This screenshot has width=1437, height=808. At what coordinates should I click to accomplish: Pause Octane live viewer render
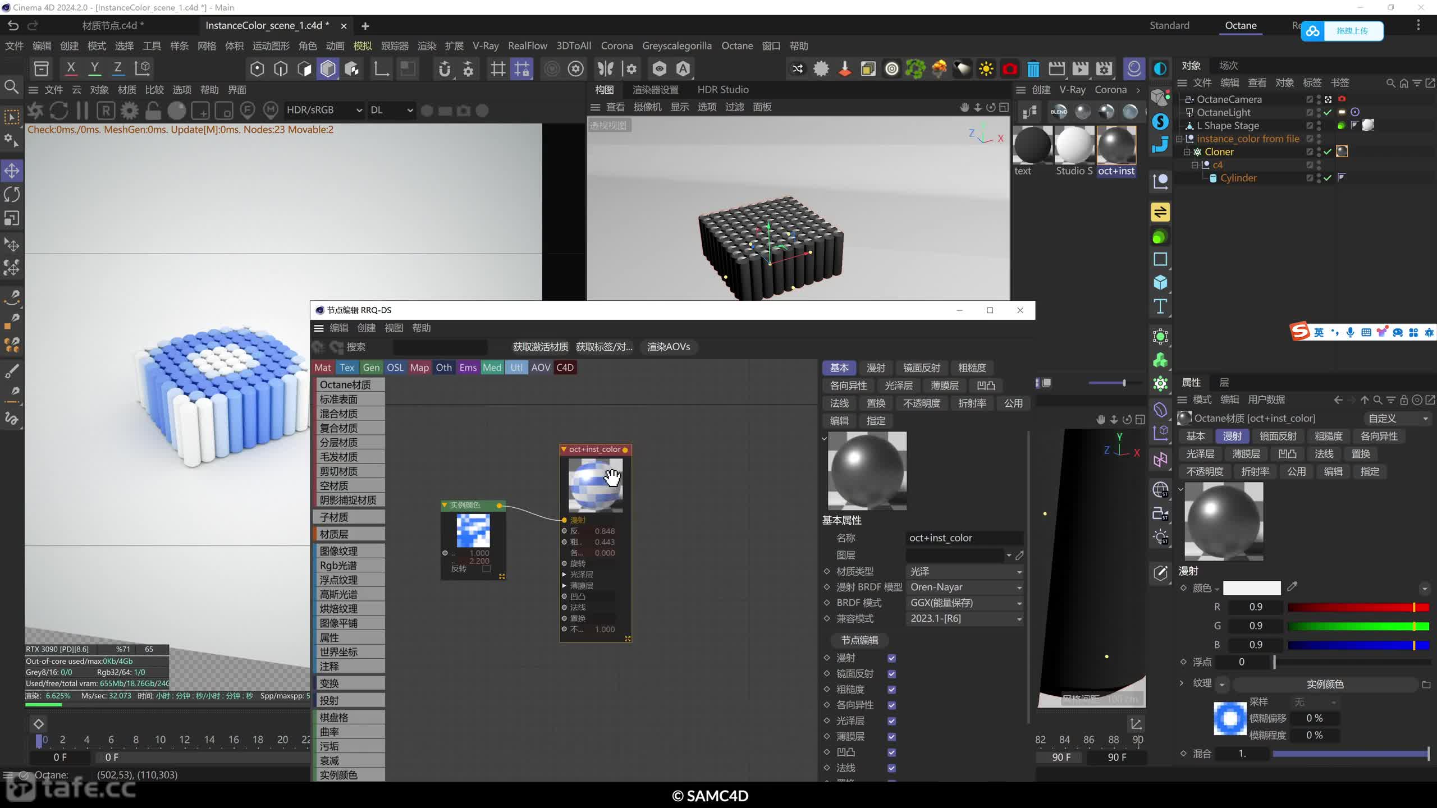82,111
